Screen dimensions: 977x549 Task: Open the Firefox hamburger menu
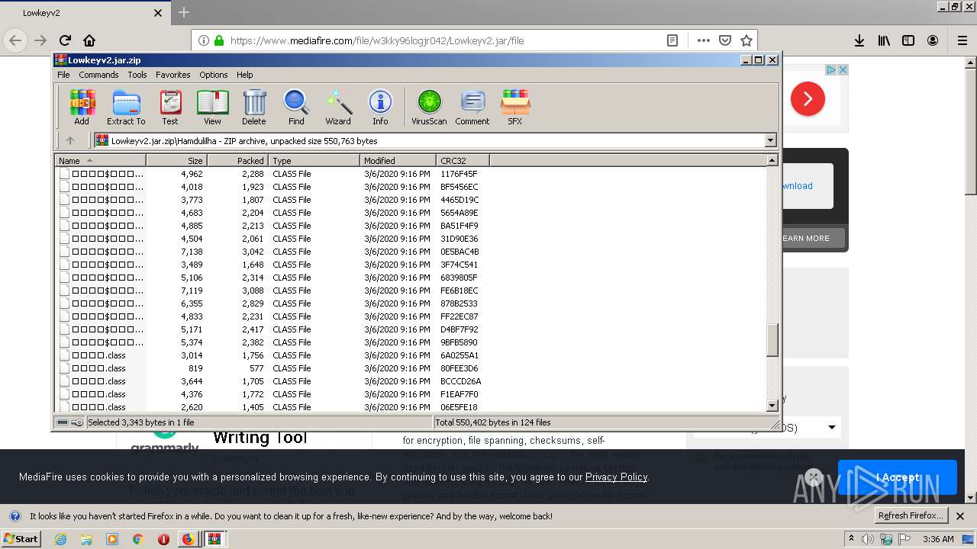coord(962,40)
